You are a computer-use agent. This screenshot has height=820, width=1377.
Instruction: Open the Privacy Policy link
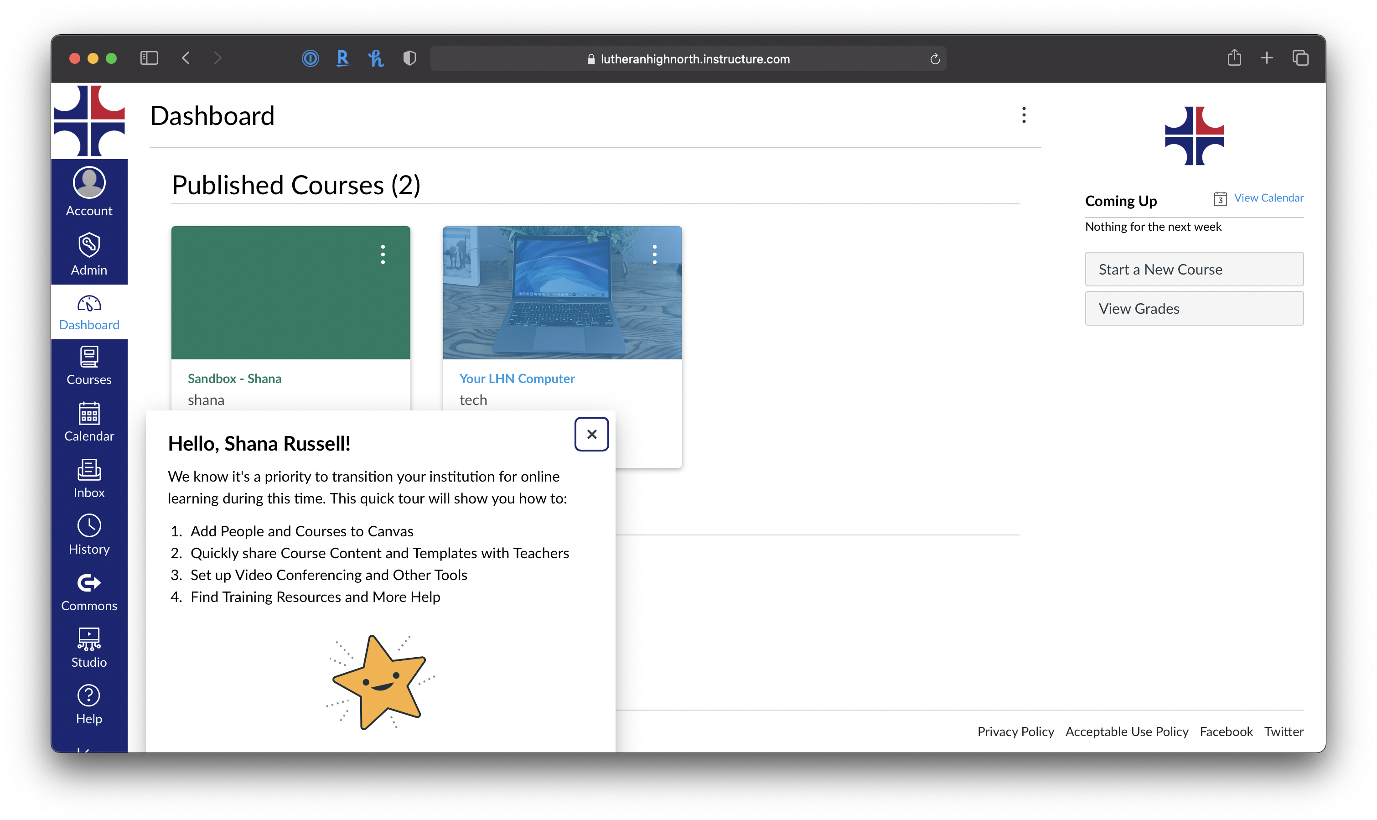pos(1015,732)
